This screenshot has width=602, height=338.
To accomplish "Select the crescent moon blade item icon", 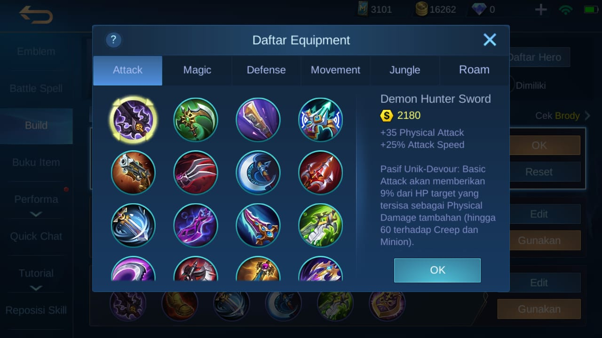I will point(258,172).
